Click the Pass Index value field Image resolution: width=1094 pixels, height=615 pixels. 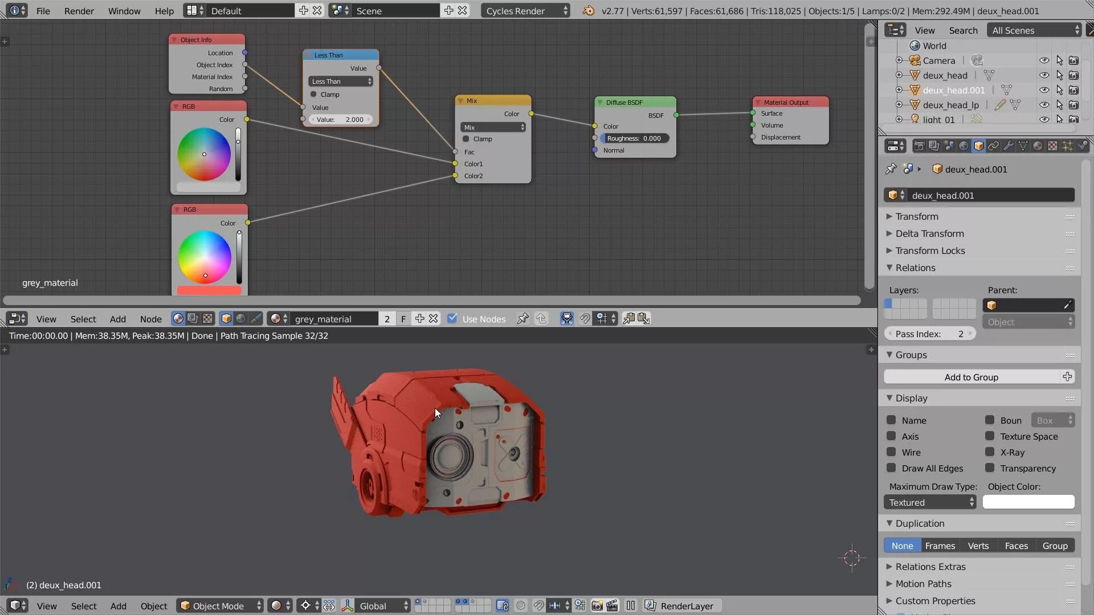929,334
